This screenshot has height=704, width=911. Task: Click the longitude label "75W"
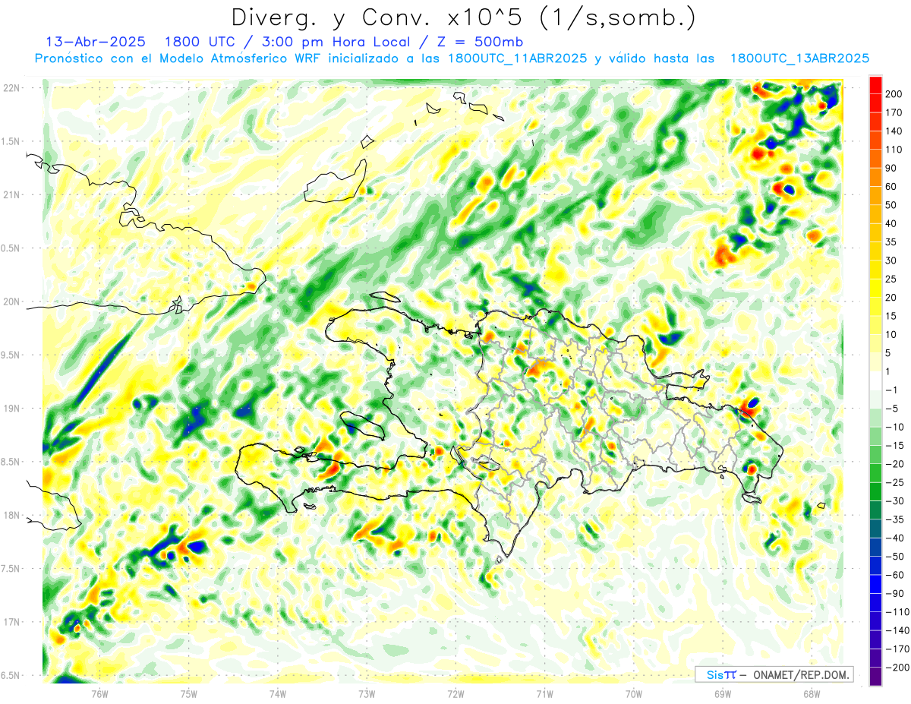tap(189, 693)
